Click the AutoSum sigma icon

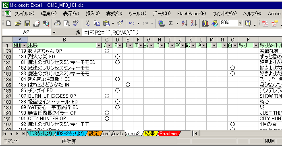coord(170,23)
